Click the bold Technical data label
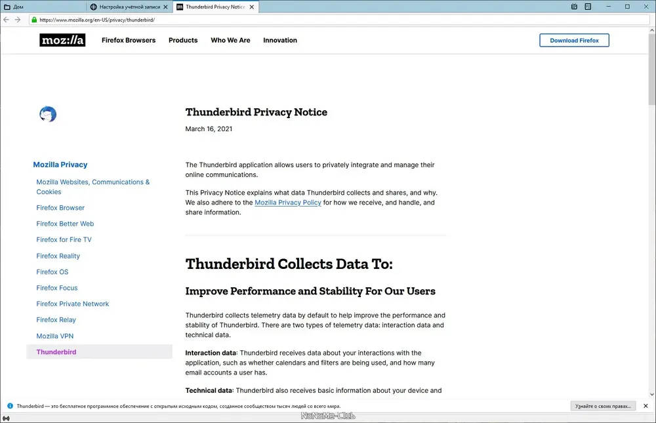Viewport: 656px width, 423px height. pos(209,391)
